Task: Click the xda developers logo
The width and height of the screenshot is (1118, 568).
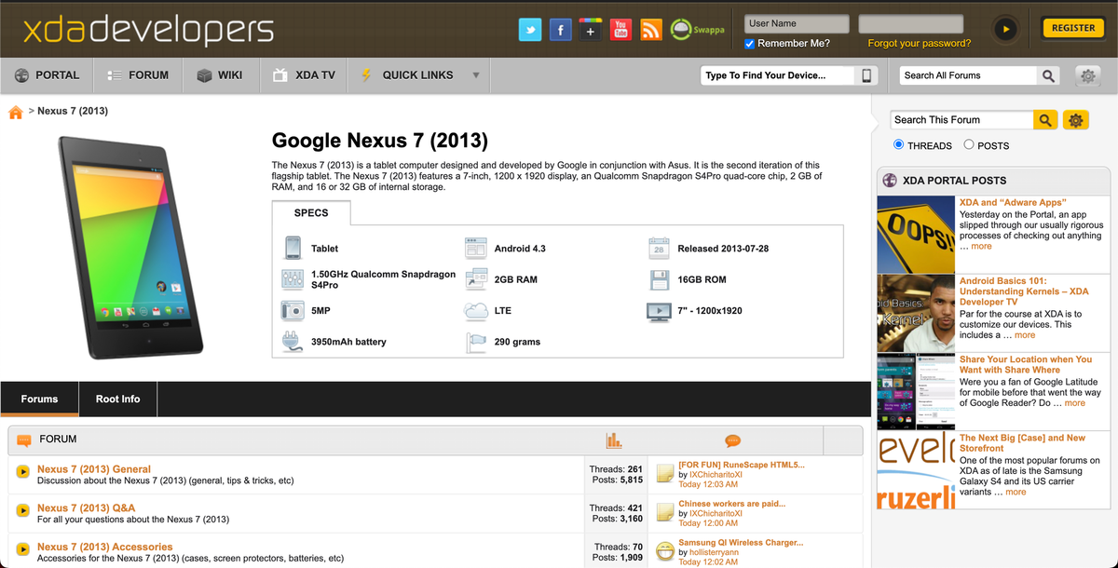Action: pos(148,29)
